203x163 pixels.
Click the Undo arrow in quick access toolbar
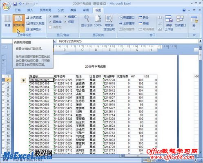pyautogui.click(x=20, y=4)
